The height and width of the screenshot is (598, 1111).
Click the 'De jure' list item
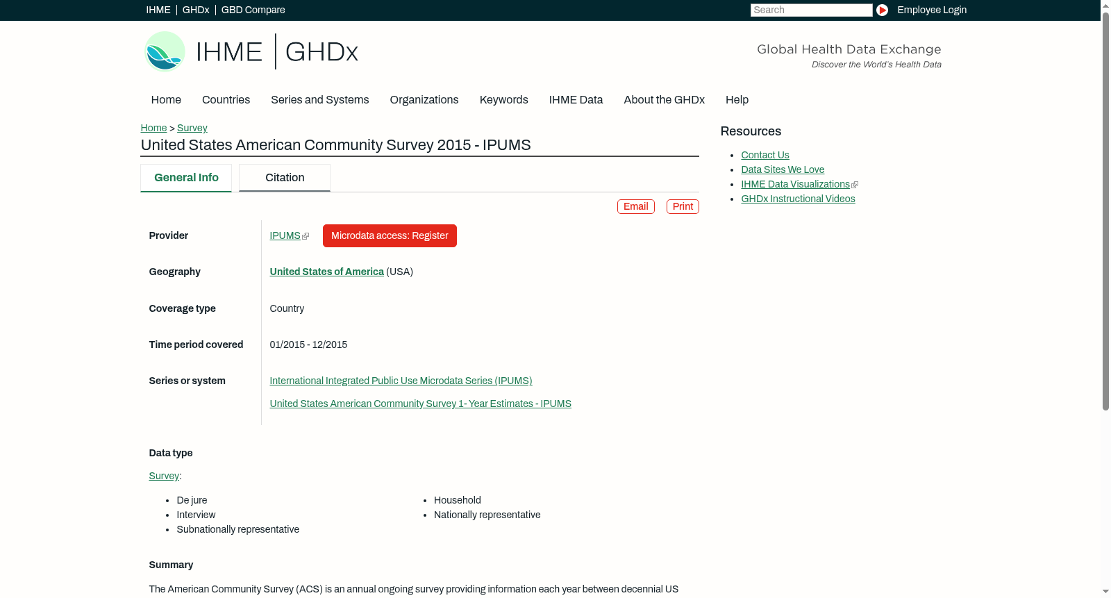point(192,501)
